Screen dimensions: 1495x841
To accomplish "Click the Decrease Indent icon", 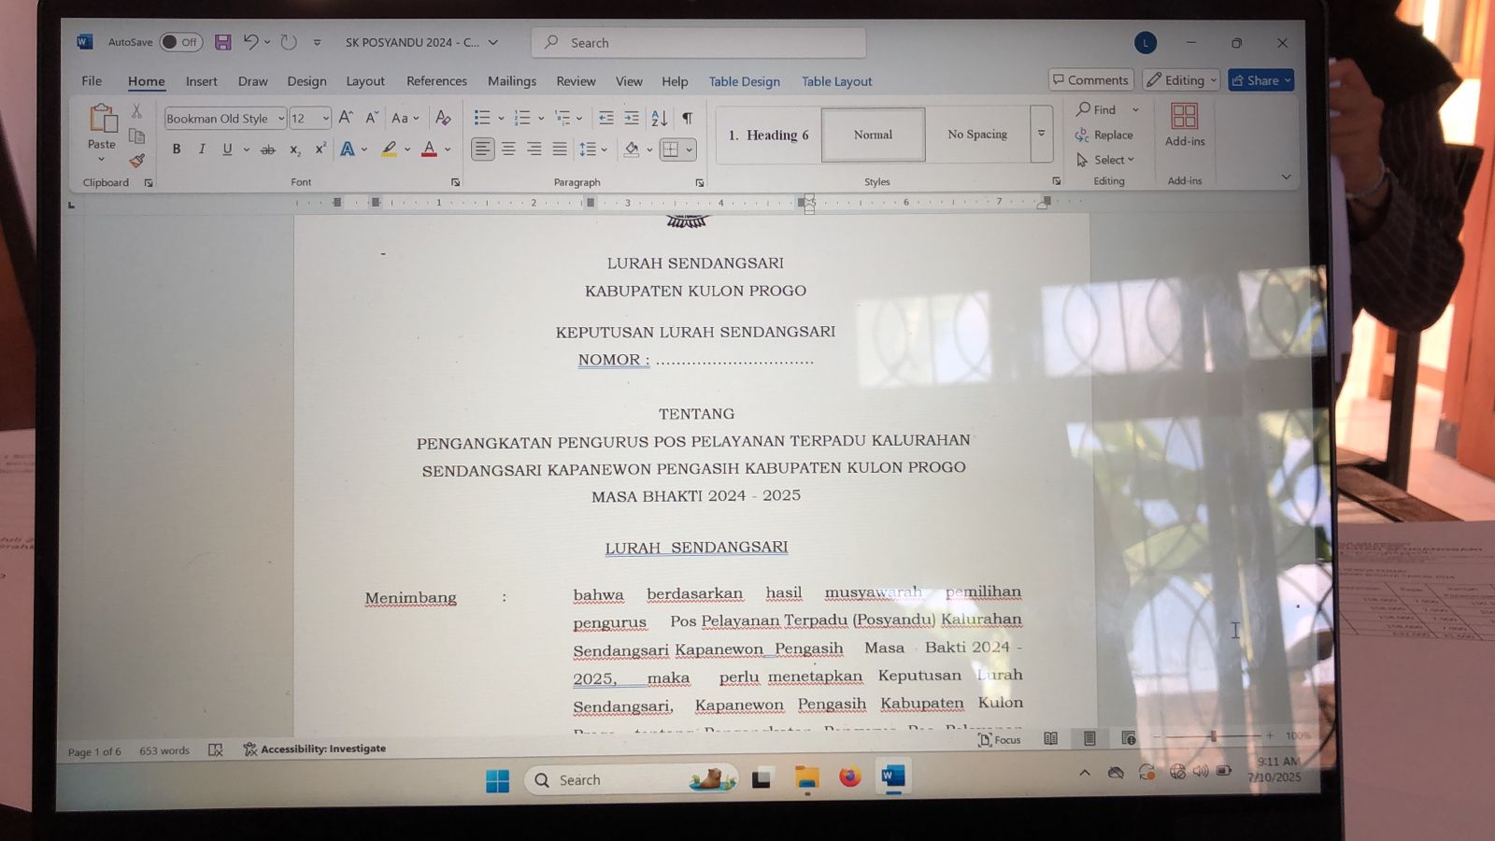I will click(x=605, y=118).
